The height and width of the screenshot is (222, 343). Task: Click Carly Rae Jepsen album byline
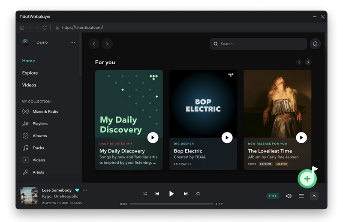coord(273,157)
